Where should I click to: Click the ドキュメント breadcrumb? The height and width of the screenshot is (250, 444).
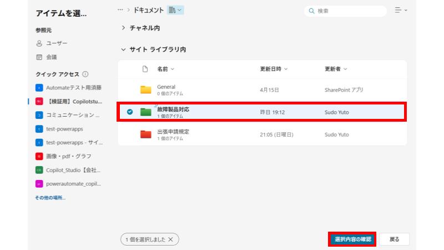pos(148,10)
